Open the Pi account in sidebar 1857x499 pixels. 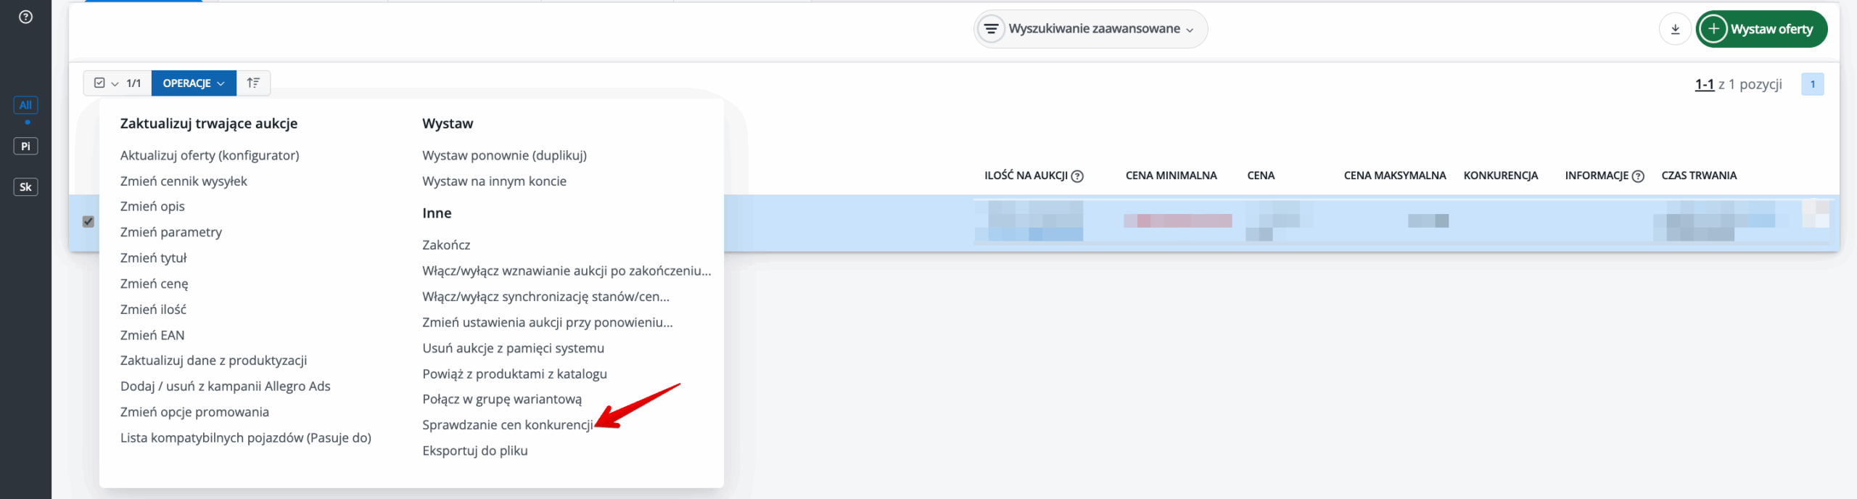(25, 147)
